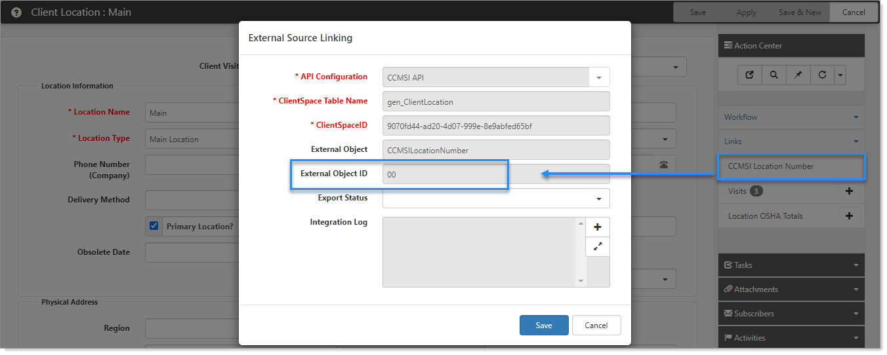This screenshot has height=355, width=887.
Task: Expand the Integration Log with arrows icon
Action: coord(598,246)
